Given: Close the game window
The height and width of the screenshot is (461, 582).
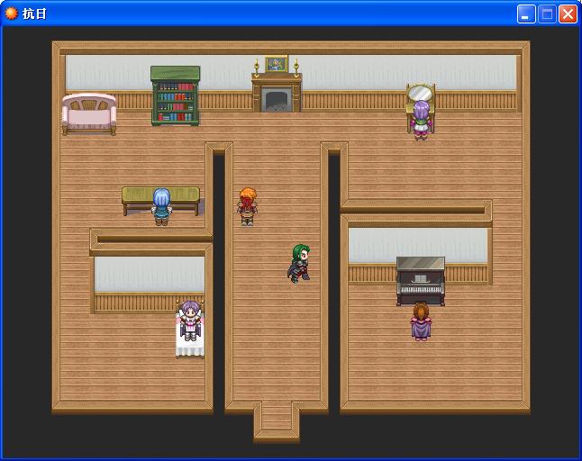Looking at the screenshot, I should 568,14.
